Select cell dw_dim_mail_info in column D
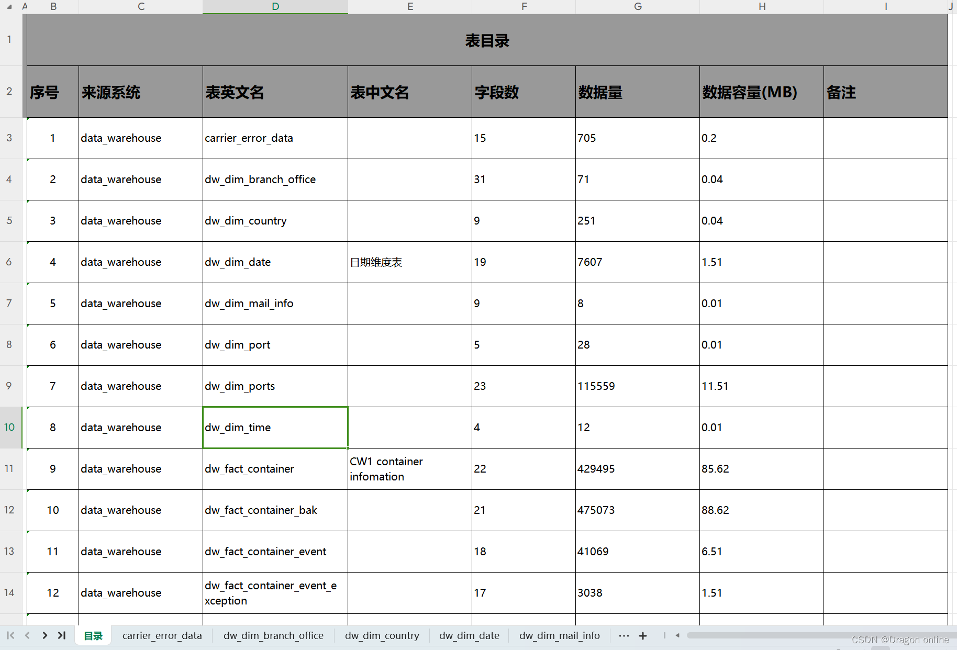Screen dimensions: 957x650 click(x=275, y=304)
